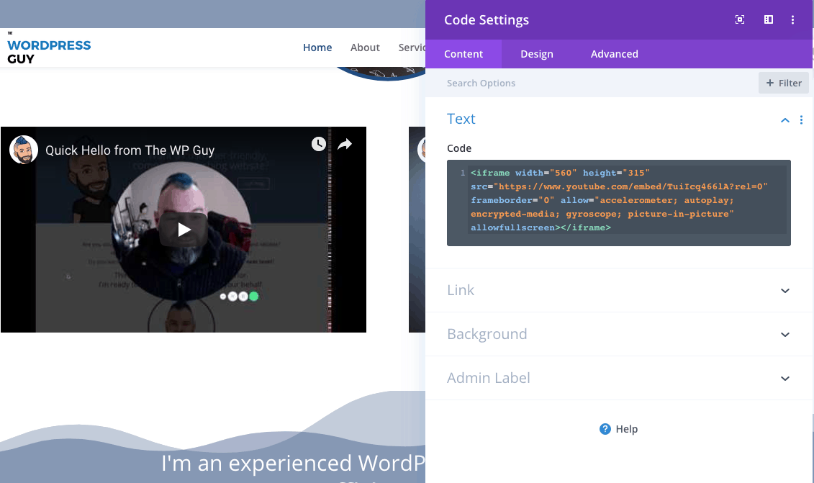814x483 pixels.
Task: Click inside the iframe code editor
Action: tap(619, 202)
